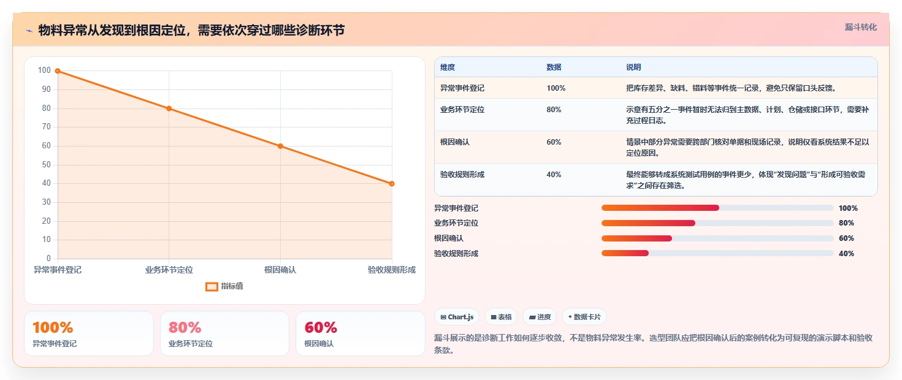Click the 数据卡片 chip
Viewport: 902px width, 380px height.
tap(584, 317)
